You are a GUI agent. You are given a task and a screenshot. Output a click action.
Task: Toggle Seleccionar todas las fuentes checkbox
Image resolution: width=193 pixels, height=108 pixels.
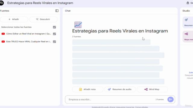click(x=54, y=27)
